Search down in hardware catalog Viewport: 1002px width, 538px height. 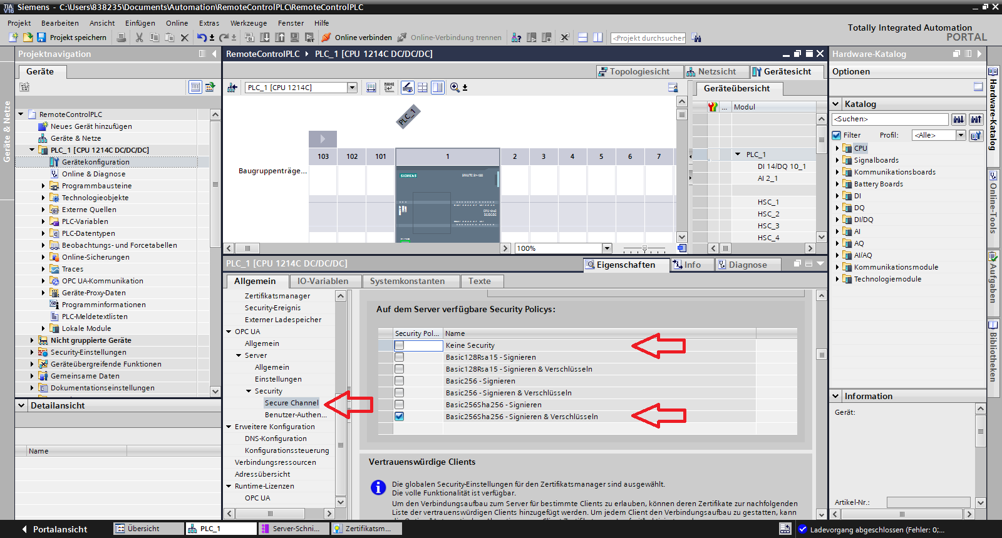click(x=959, y=119)
